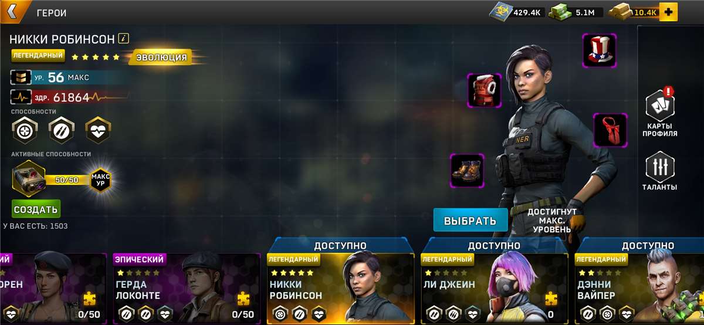Tap the gold plus to buy gold

(x=668, y=12)
